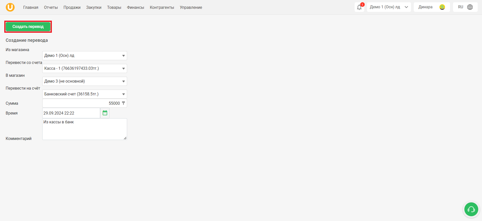Open the Закупки menu
This screenshot has width=482, height=221.
click(x=94, y=7)
